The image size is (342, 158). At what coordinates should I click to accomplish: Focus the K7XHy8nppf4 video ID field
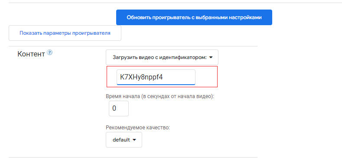(x=156, y=77)
